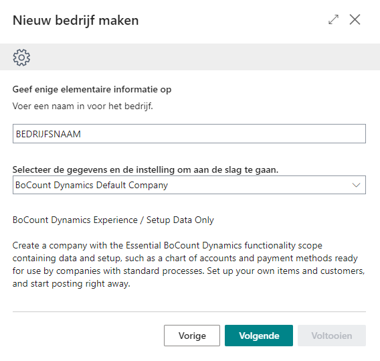
Task: Focus the BEDRIJFSNAAM company name field
Action: [189, 134]
